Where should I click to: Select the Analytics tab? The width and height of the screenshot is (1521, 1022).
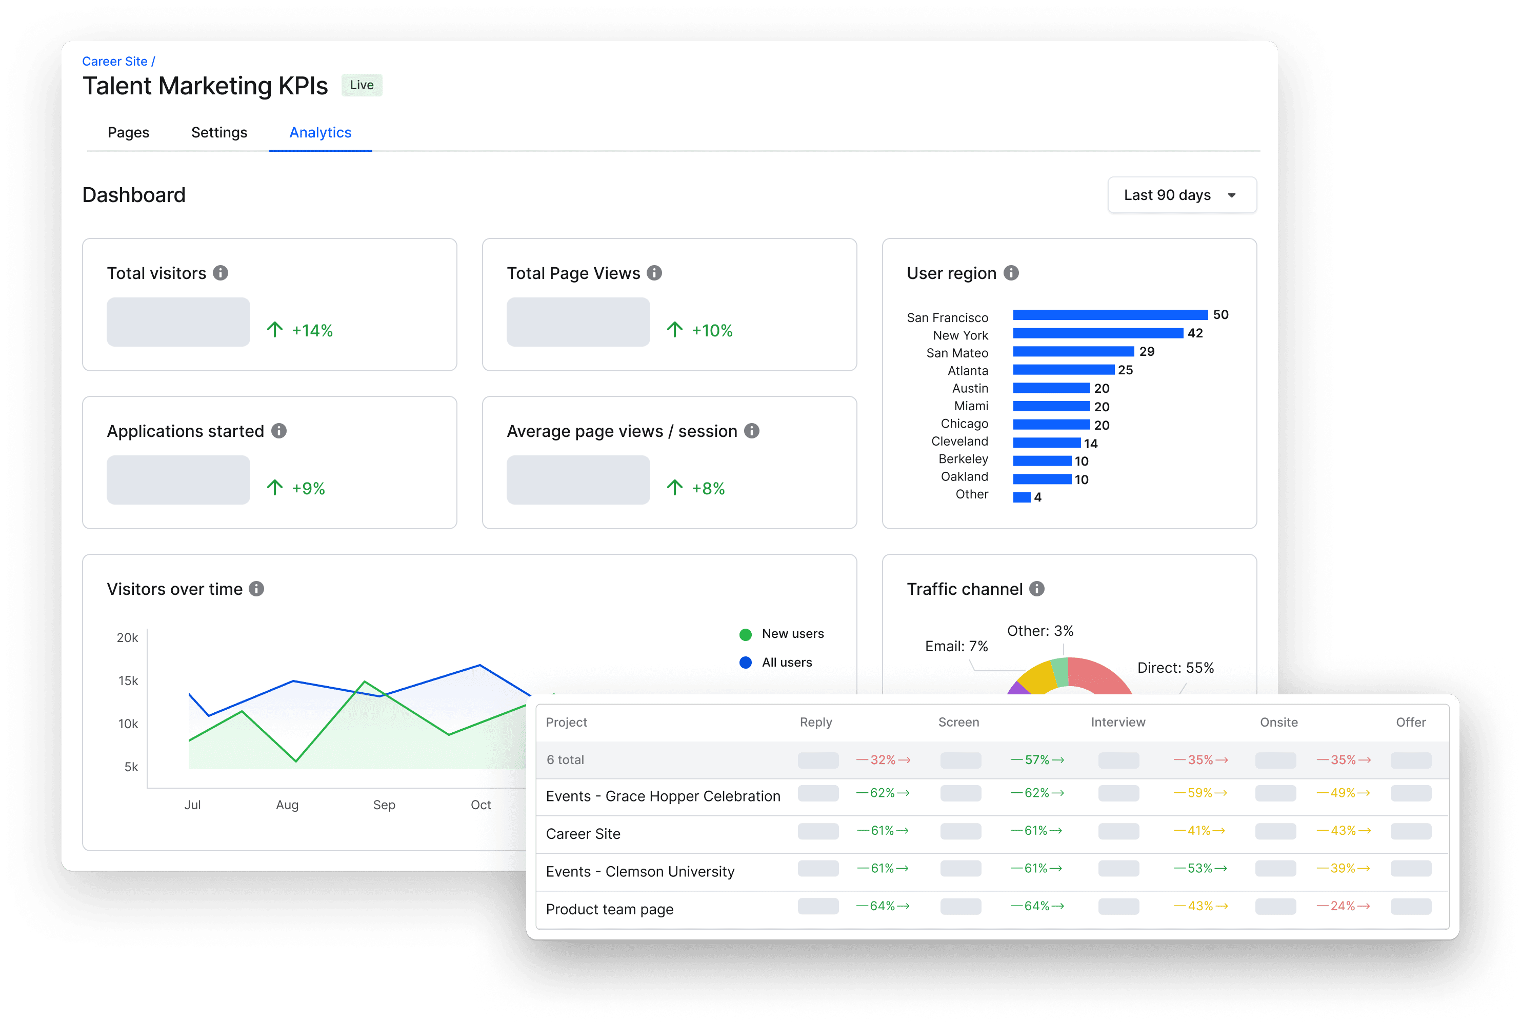coord(320,132)
